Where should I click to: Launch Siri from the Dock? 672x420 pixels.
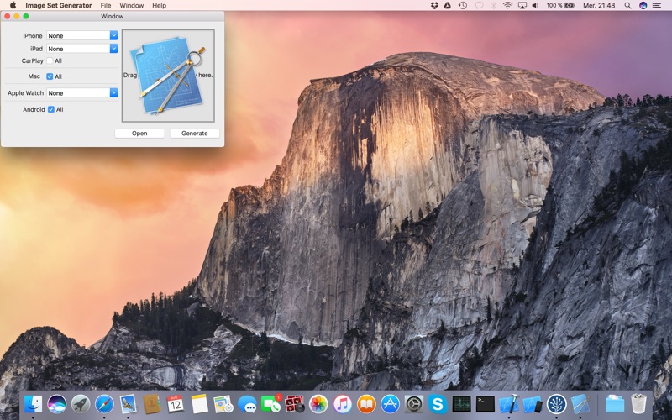(57, 404)
